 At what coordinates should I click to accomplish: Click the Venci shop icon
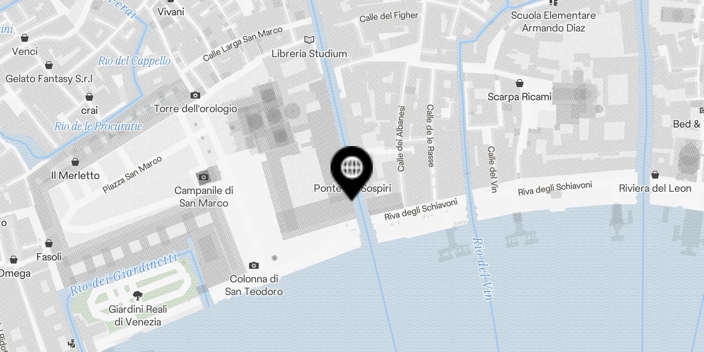[25, 38]
